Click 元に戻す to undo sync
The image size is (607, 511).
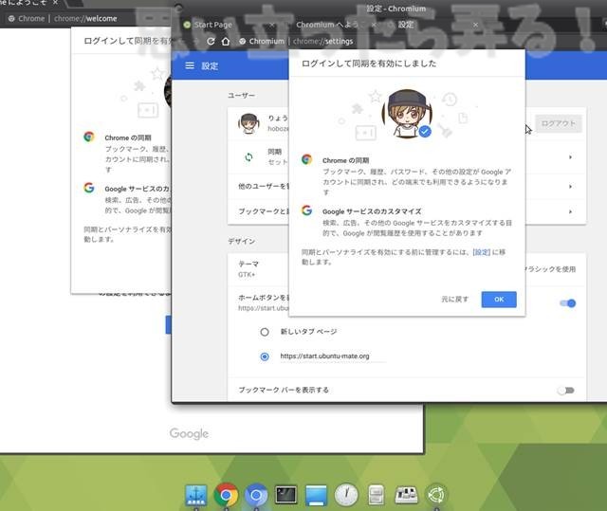pos(455,300)
